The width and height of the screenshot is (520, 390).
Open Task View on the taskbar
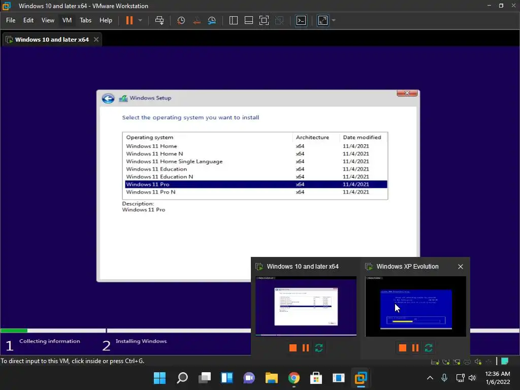coord(205,378)
